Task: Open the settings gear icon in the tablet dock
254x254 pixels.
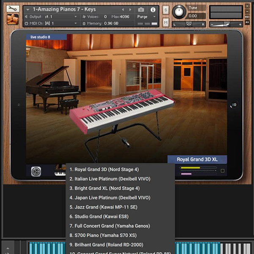Action: point(36,171)
